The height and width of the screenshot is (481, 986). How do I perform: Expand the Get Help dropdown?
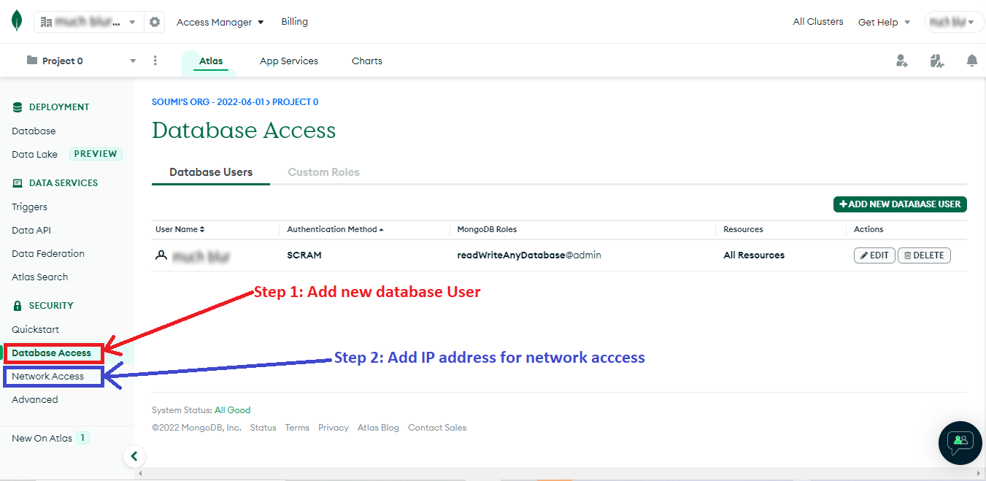tap(884, 21)
